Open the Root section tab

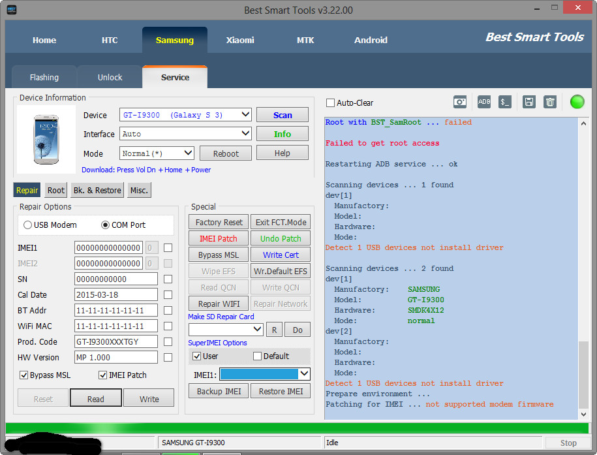(x=56, y=190)
